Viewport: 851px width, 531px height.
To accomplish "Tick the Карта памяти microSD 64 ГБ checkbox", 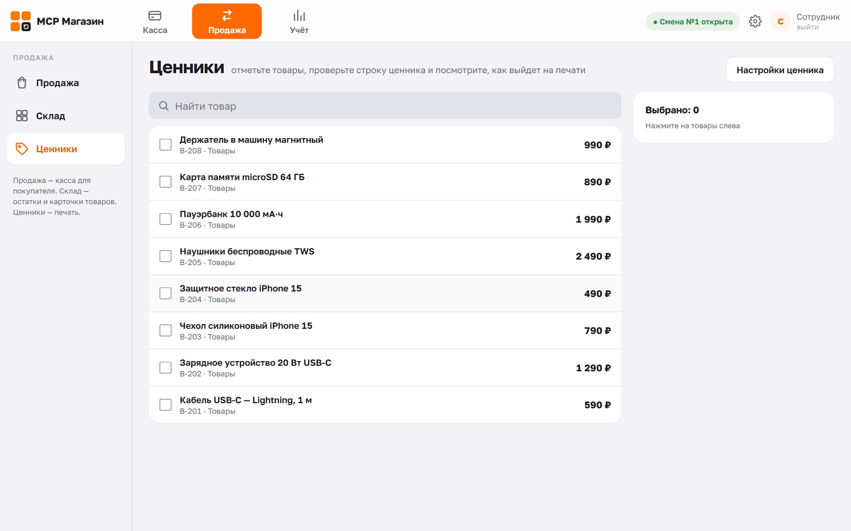I will (x=166, y=182).
